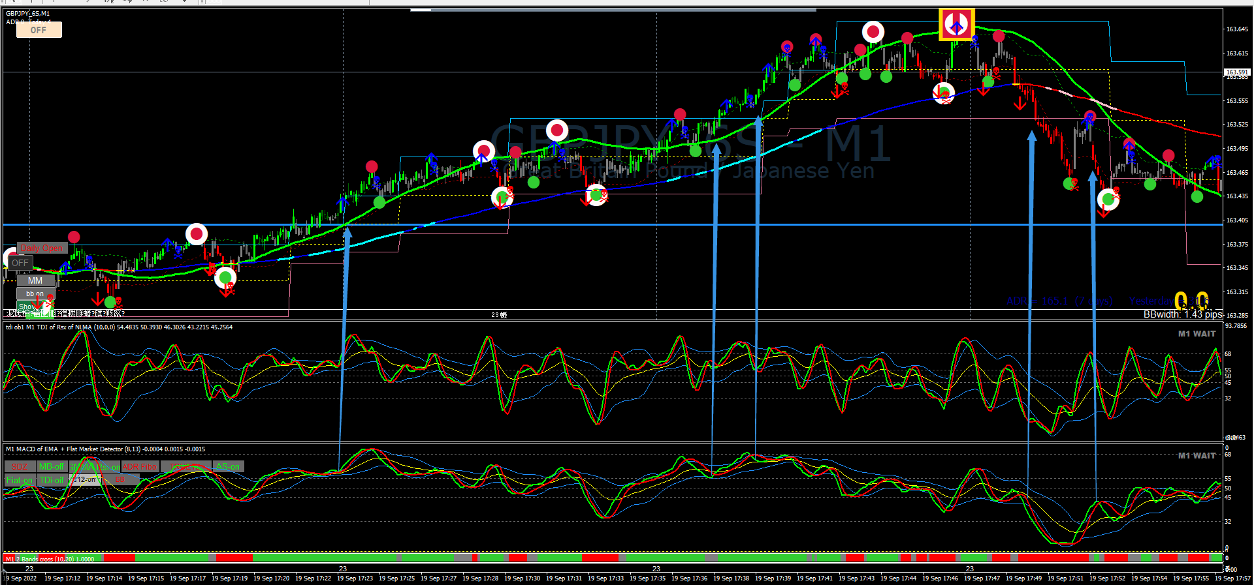Click the SDZ button in the MACD panel

(20, 466)
